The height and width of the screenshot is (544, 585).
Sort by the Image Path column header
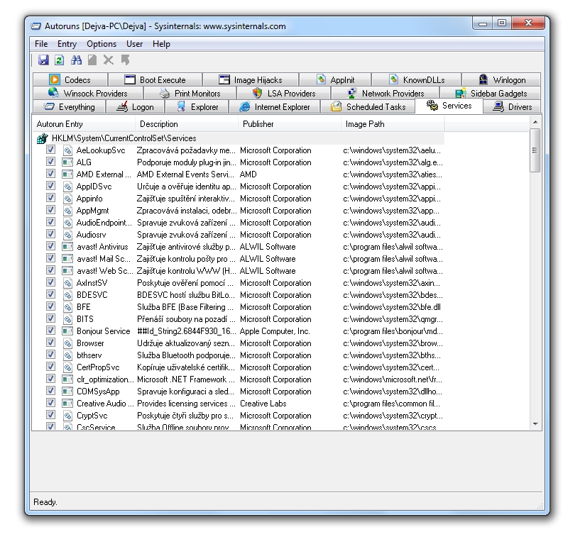coord(393,124)
